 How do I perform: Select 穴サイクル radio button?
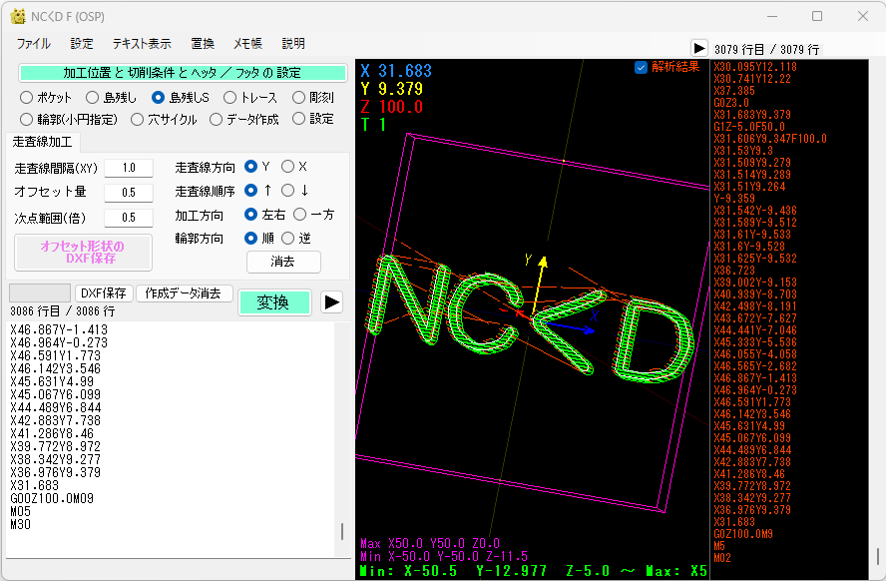point(139,119)
